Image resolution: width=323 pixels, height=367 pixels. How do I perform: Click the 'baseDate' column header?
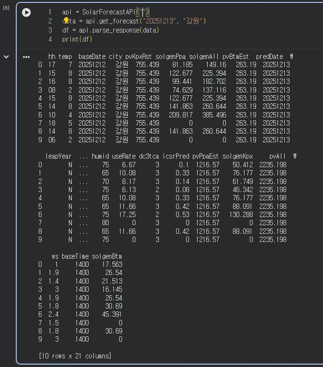click(92, 57)
